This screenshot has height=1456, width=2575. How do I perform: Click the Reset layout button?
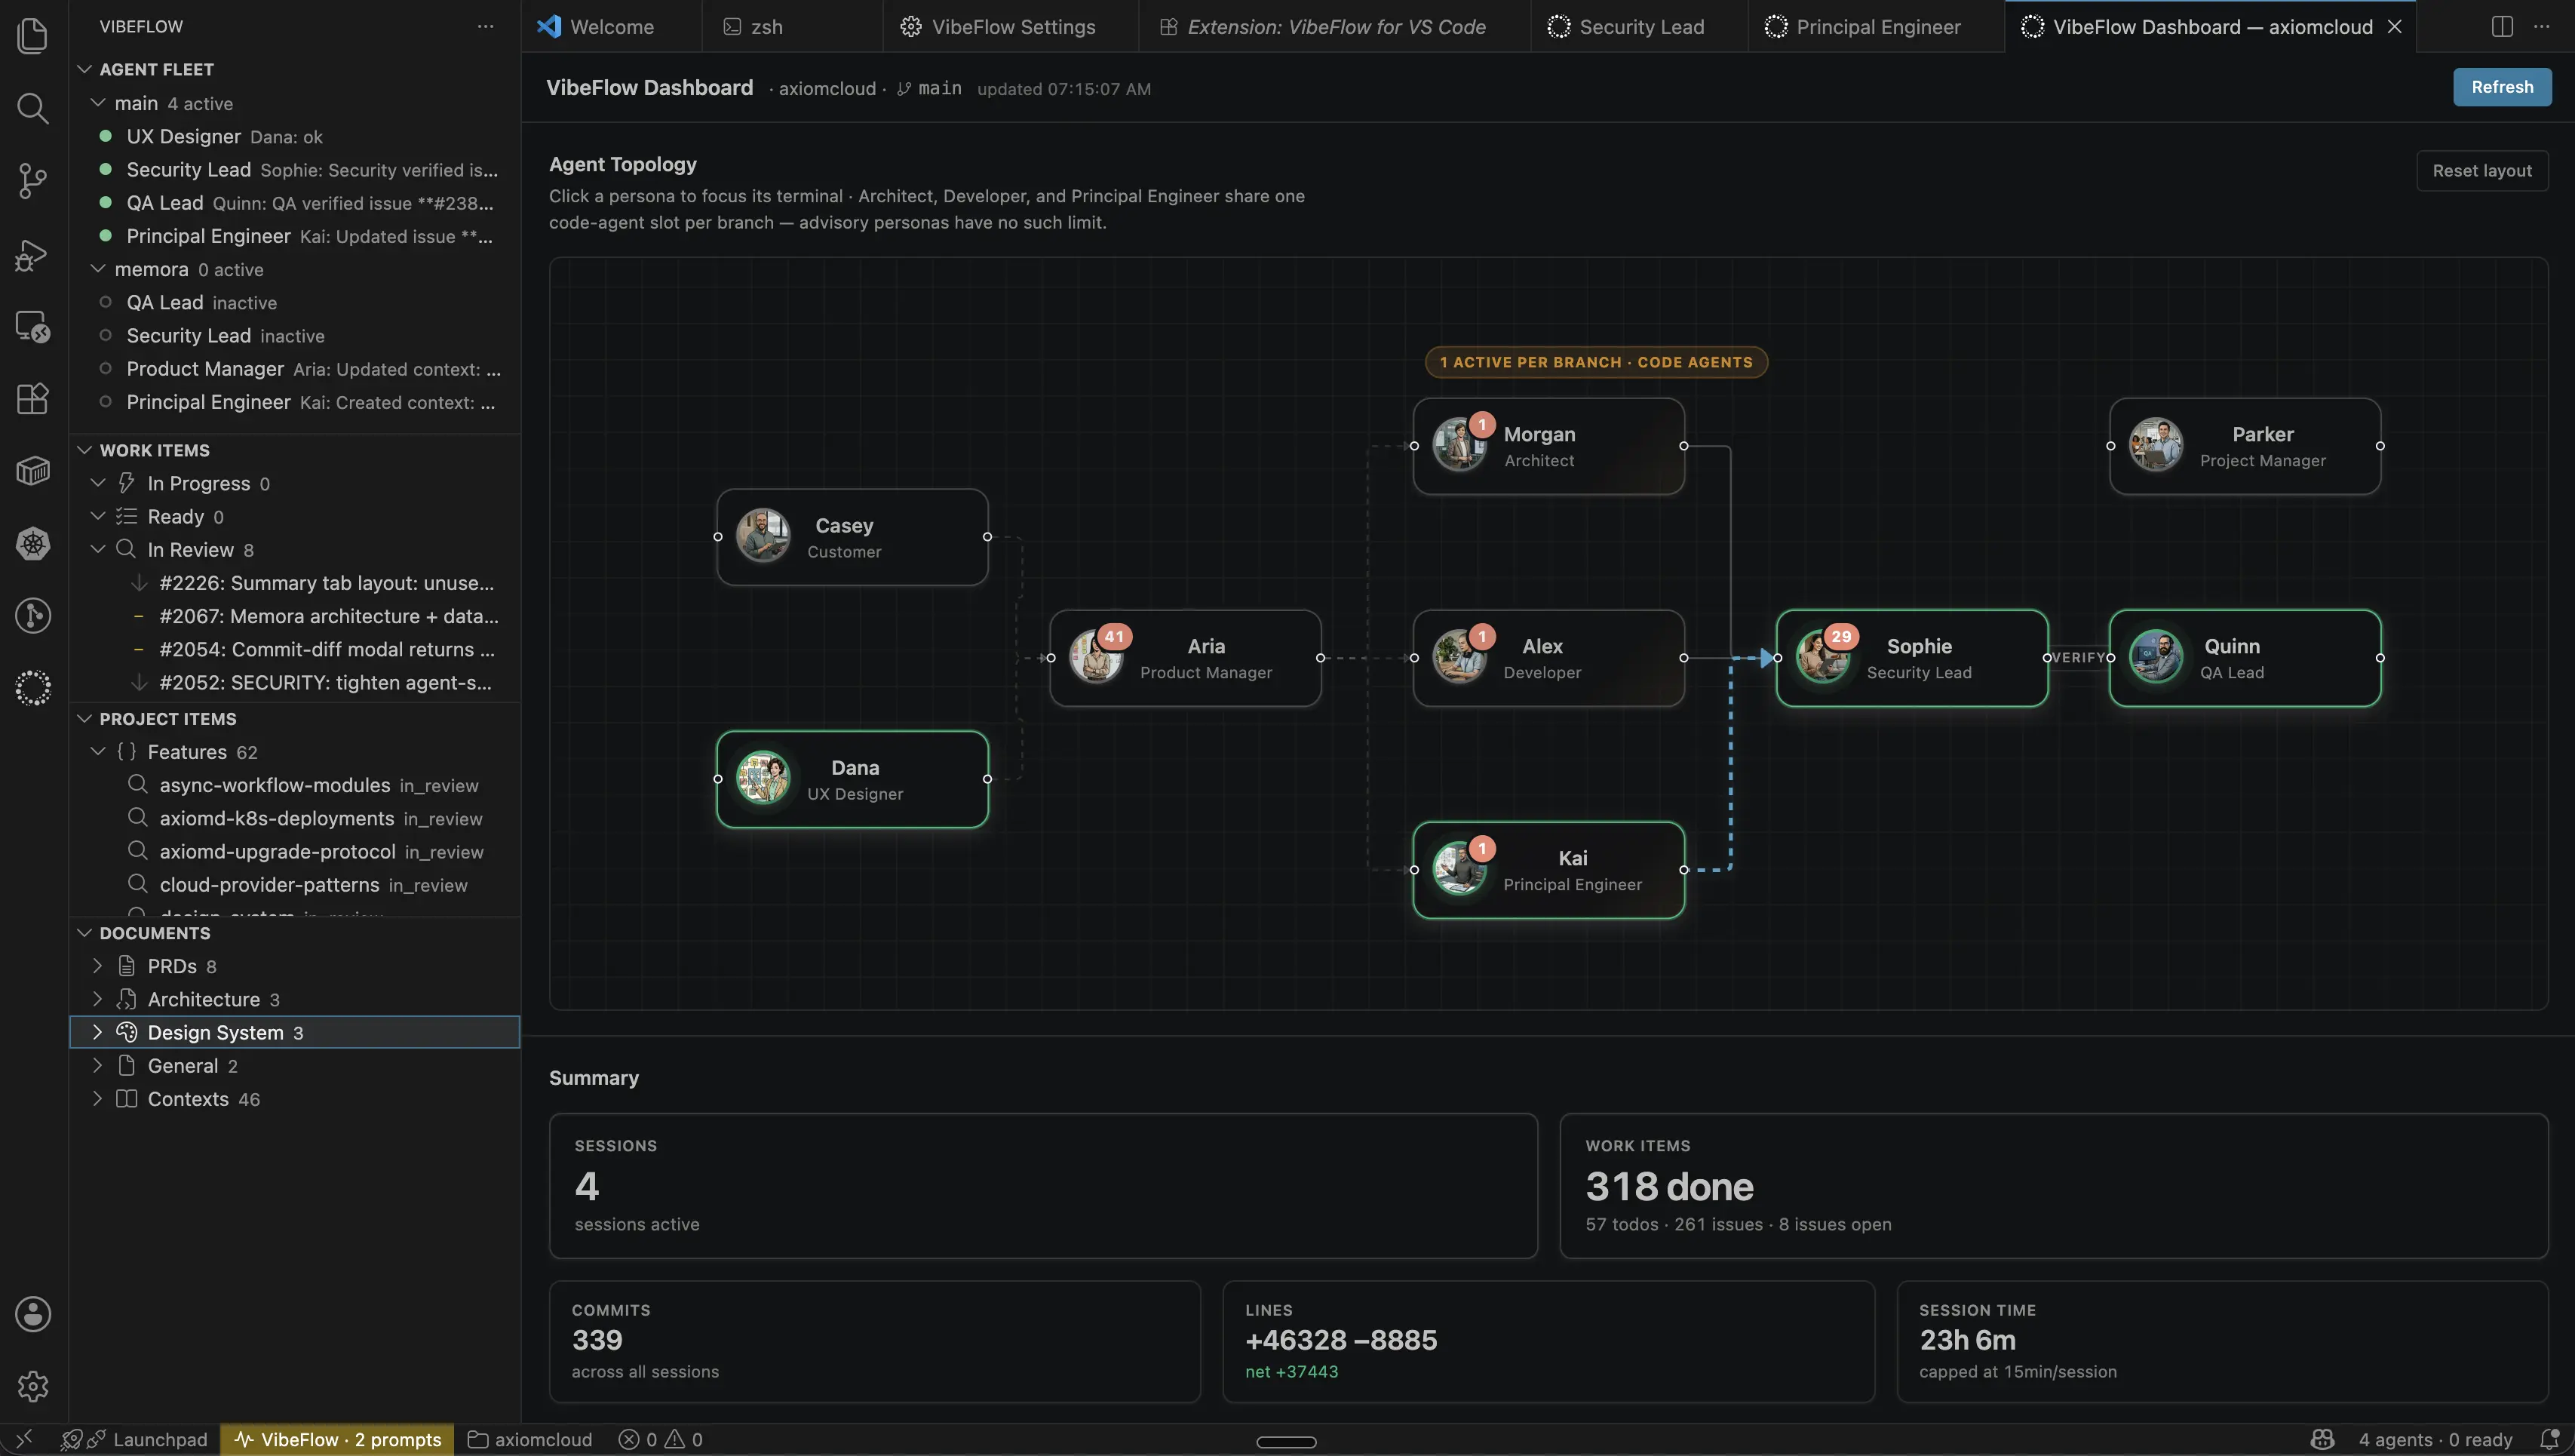2482,171
